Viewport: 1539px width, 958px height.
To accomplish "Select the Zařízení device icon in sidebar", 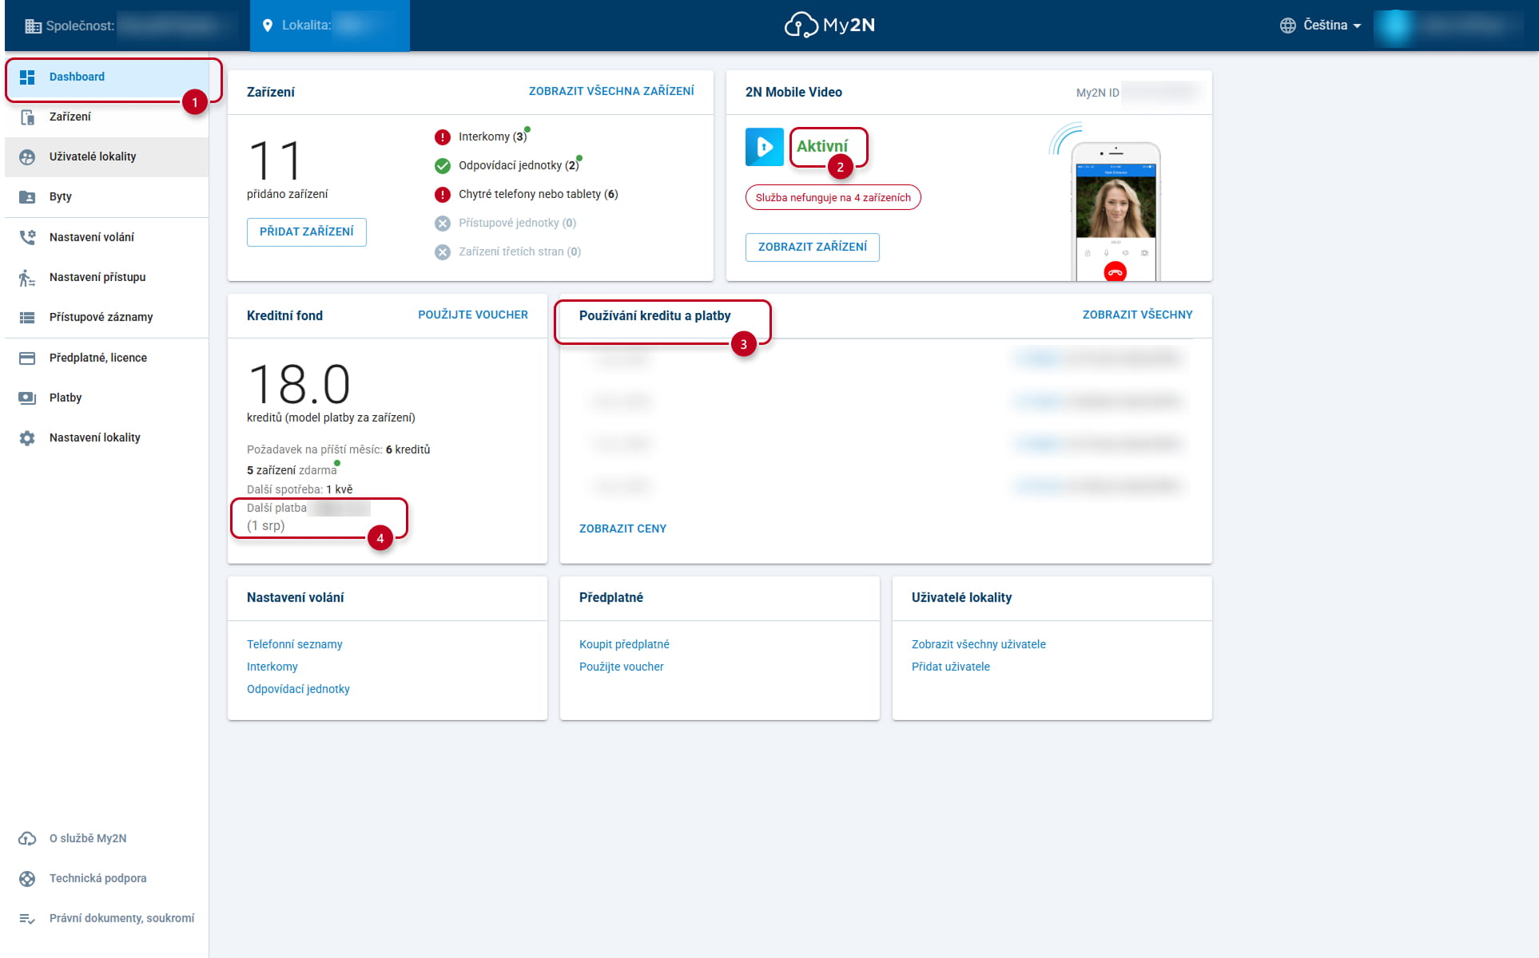I will coord(27,117).
